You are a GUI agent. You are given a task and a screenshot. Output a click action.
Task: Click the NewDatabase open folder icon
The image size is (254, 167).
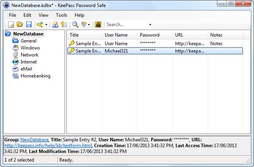8,33
